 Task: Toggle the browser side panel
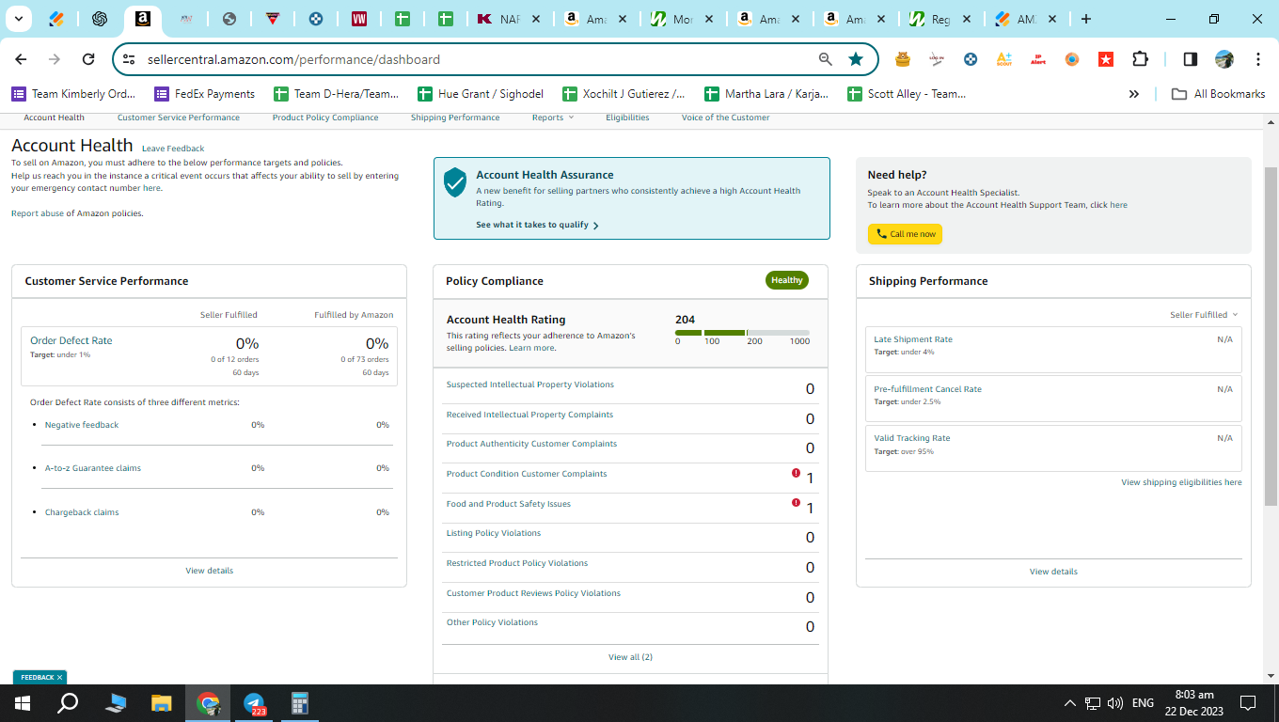[x=1191, y=59]
